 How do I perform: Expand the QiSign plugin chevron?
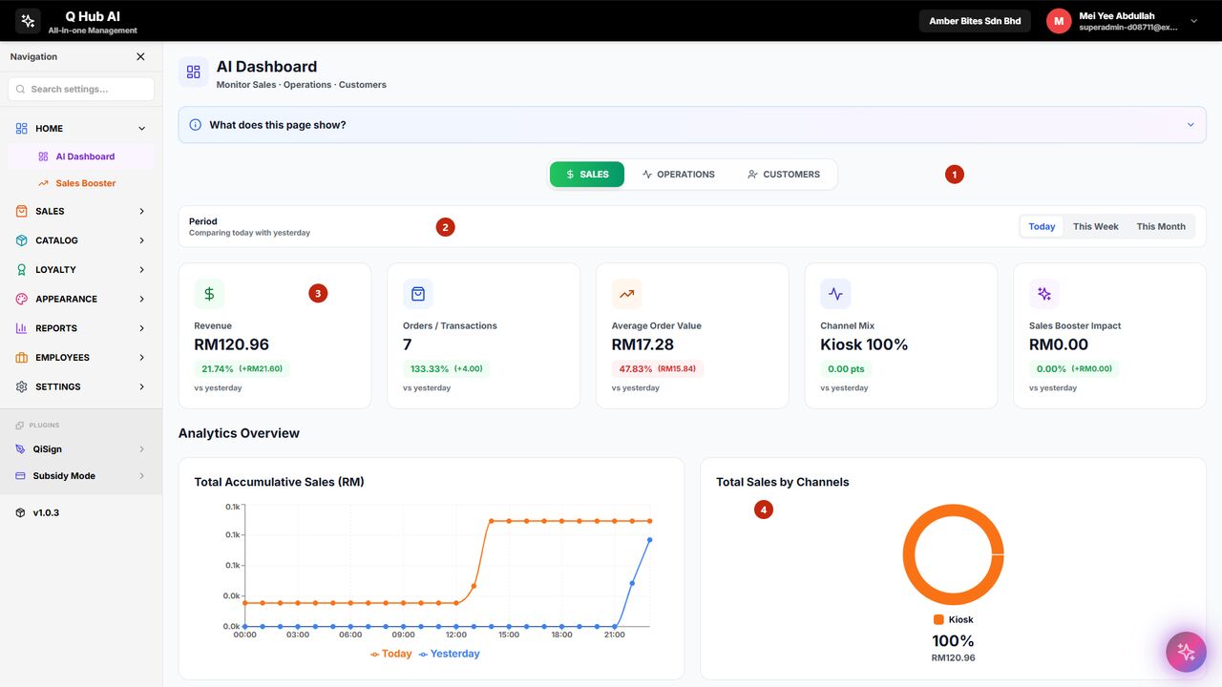pyautogui.click(x=142, y=449)
